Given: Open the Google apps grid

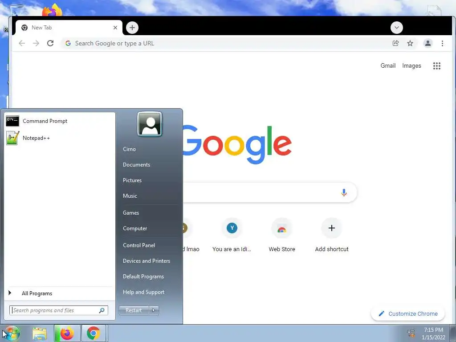Looking at the screenshot, I should click(437, 66).
